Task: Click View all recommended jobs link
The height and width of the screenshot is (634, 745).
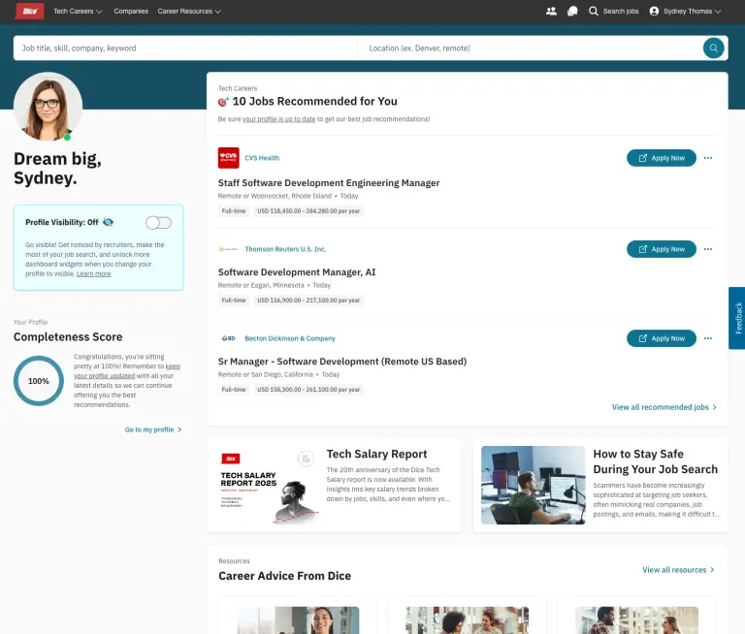Action: pos(664,407)
